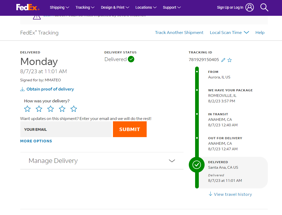The image size is (282, 215).
Task: Add shipment to watch list star icon
Action: (230, 60)
